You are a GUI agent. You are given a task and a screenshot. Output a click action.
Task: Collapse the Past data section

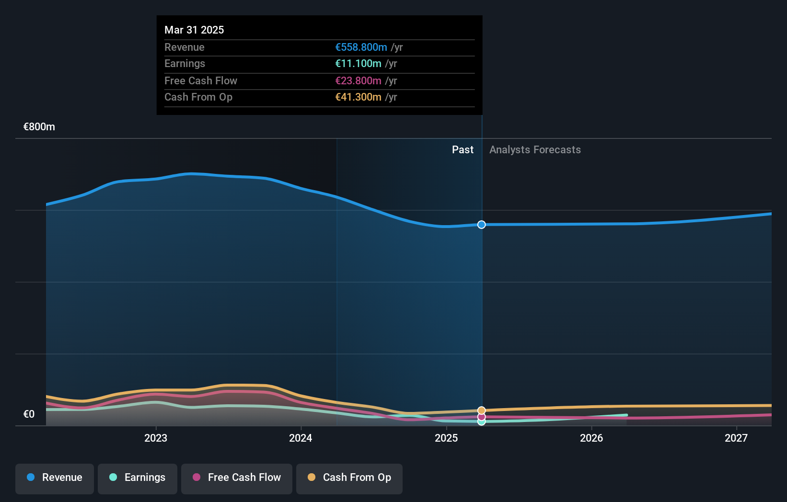[463, 149]
